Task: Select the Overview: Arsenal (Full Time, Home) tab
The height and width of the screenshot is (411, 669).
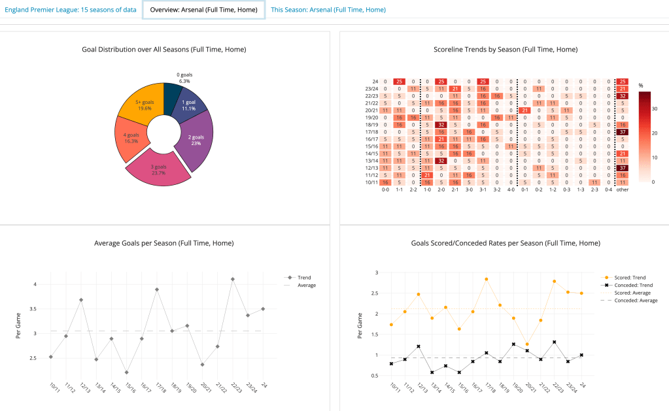Action: click(203, 10)
